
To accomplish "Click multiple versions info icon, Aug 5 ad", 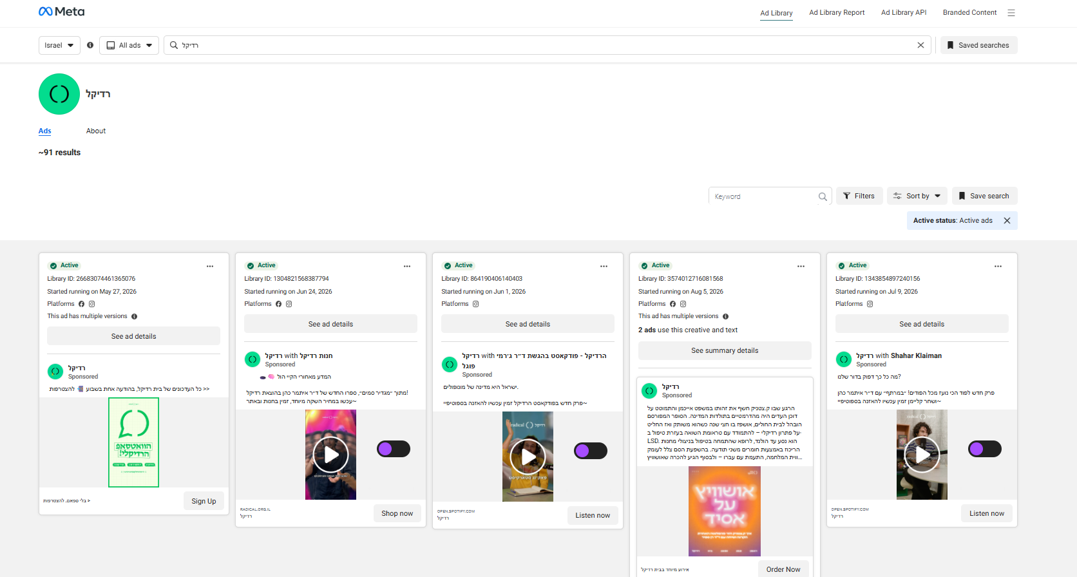I will [x=726, y=316].
